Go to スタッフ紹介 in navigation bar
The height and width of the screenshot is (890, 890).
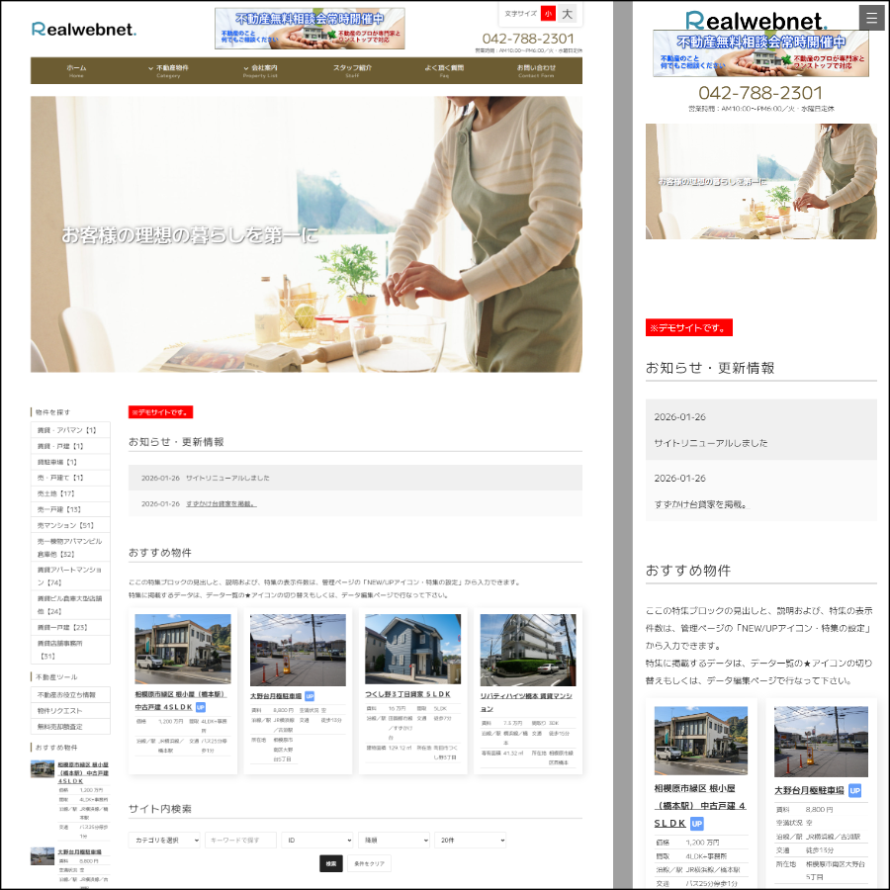tap(352, 70)
